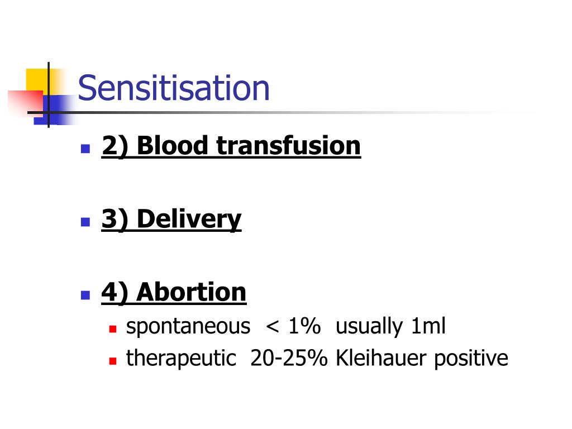
Task: Click the red bullet beside therapeutic
Action: [113, 361]
